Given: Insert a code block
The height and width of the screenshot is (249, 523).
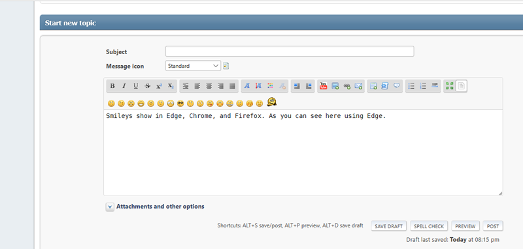Looking at the screenshot, I should pos(385,86).
